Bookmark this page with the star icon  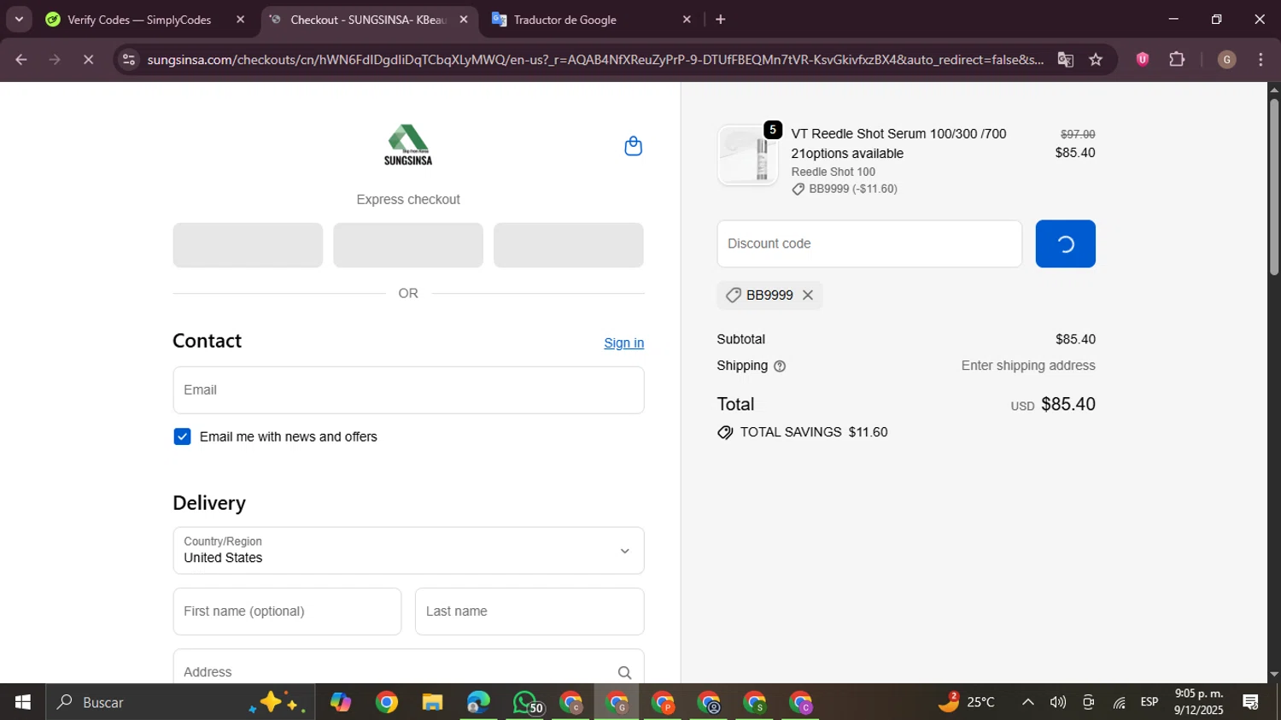click(1096, 60)
